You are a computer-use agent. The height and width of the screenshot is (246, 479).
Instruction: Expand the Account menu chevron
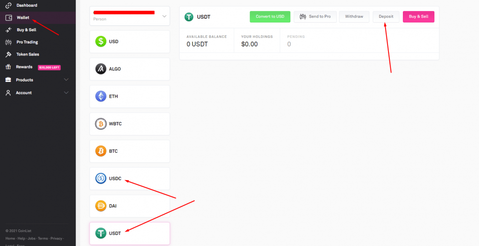(x=66, y=92)
